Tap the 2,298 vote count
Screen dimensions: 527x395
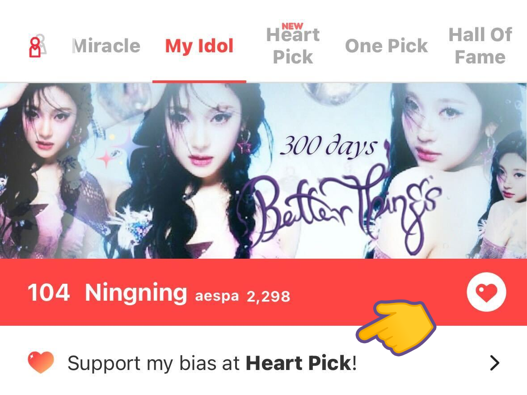[x=268, y=297]
